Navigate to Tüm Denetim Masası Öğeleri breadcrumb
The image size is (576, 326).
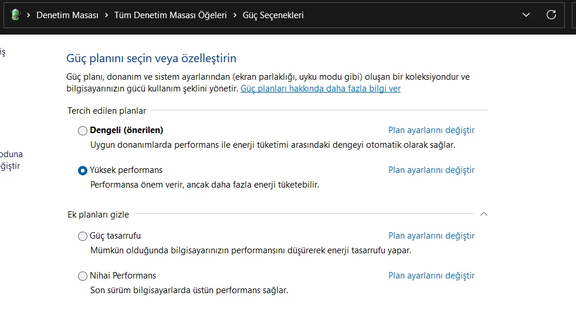170,15
